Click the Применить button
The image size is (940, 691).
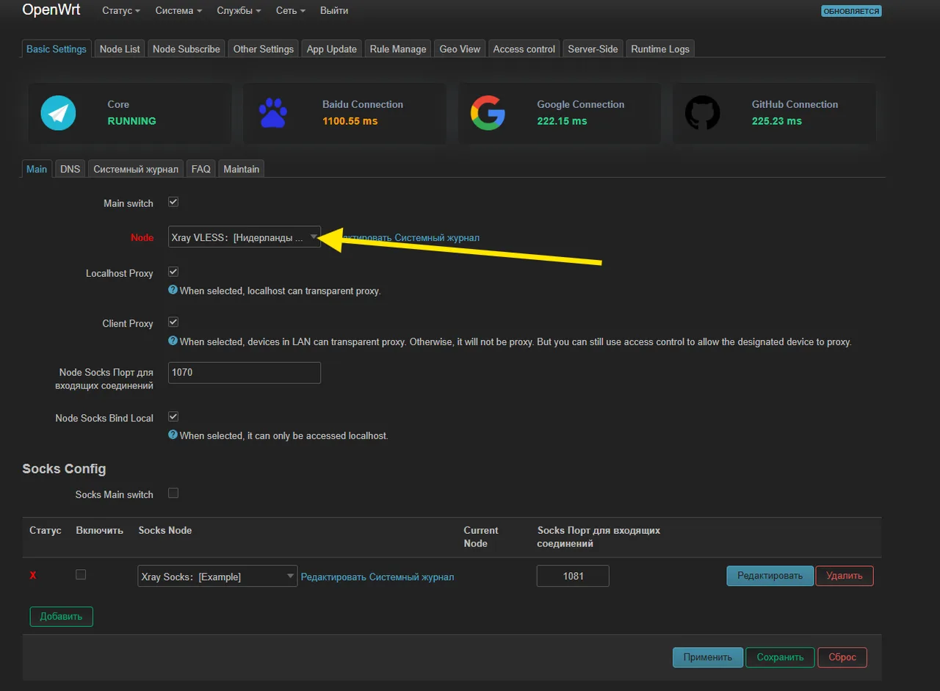(708, 657)
